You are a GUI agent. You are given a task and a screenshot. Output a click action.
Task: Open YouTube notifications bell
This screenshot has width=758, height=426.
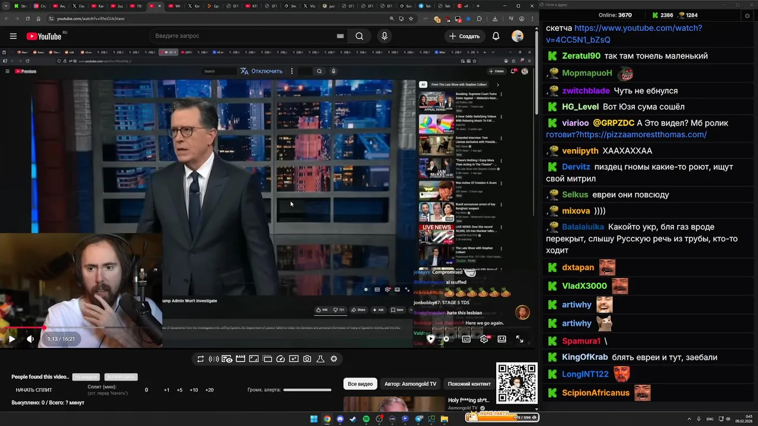coord(496,36)
